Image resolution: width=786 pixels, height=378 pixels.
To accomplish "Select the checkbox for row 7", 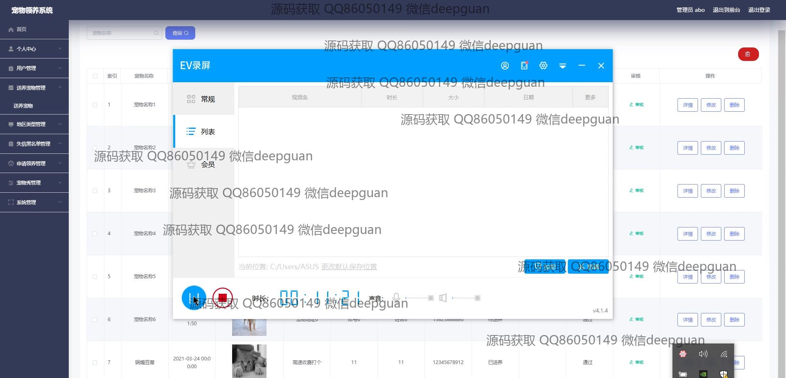I will pos(95,362).
